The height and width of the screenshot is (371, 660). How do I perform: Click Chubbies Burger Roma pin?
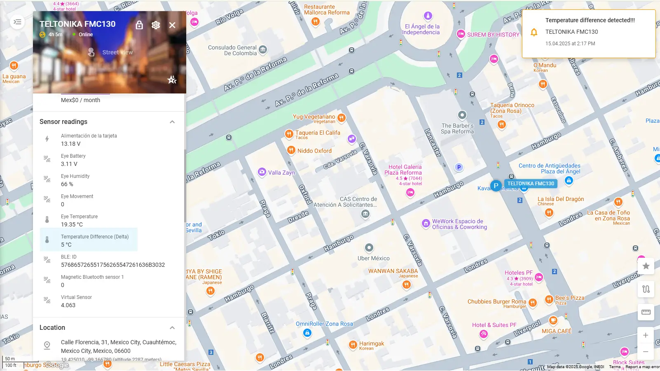[533, 303]
